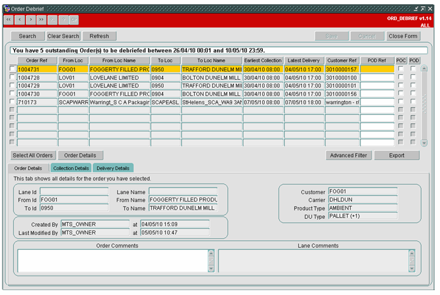
Task: Click the greyed Cancel button
Action: click(x=367, y=36)
